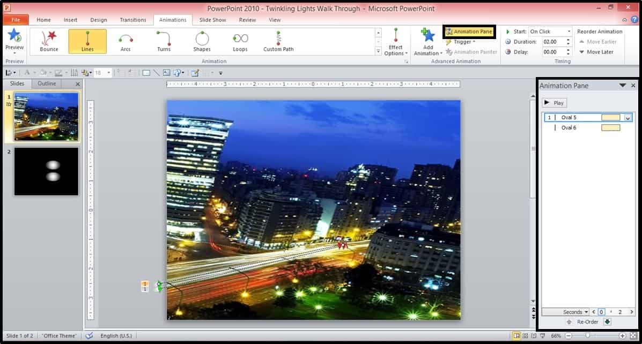The image size is (642, 344).
Task: Close the Slides/Outline pane
Action: (x=78, y=84)
